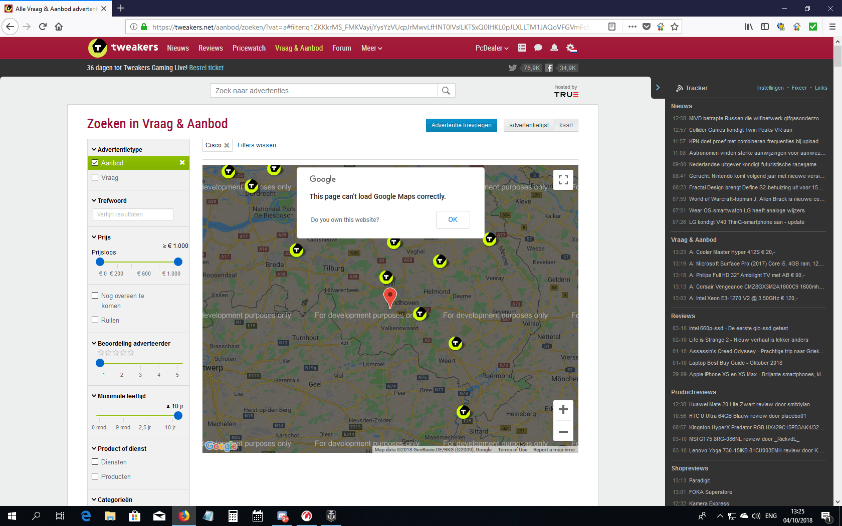842x526 pixels.
Task: Collapse the Advertentietype section
Action: (x=117, y=150)
